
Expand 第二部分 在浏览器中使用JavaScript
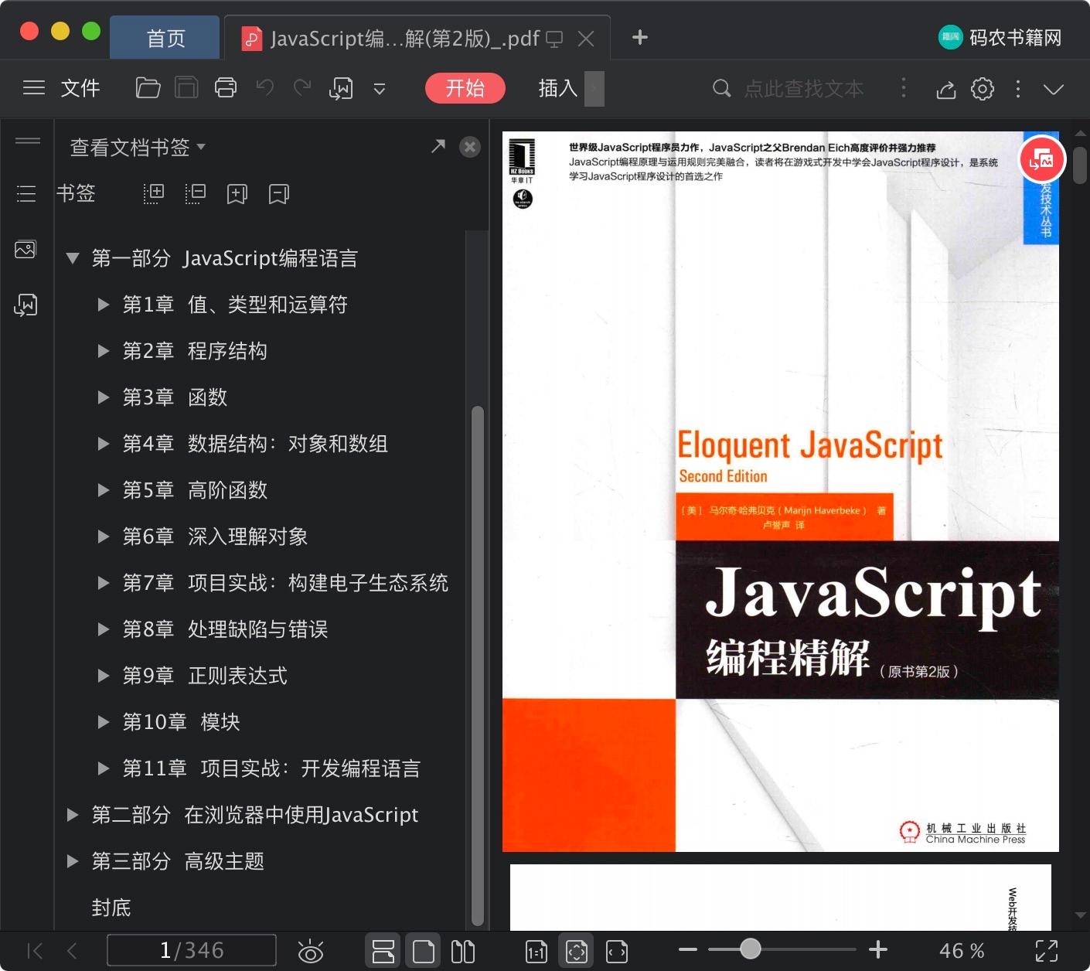[x=73, y=815]
